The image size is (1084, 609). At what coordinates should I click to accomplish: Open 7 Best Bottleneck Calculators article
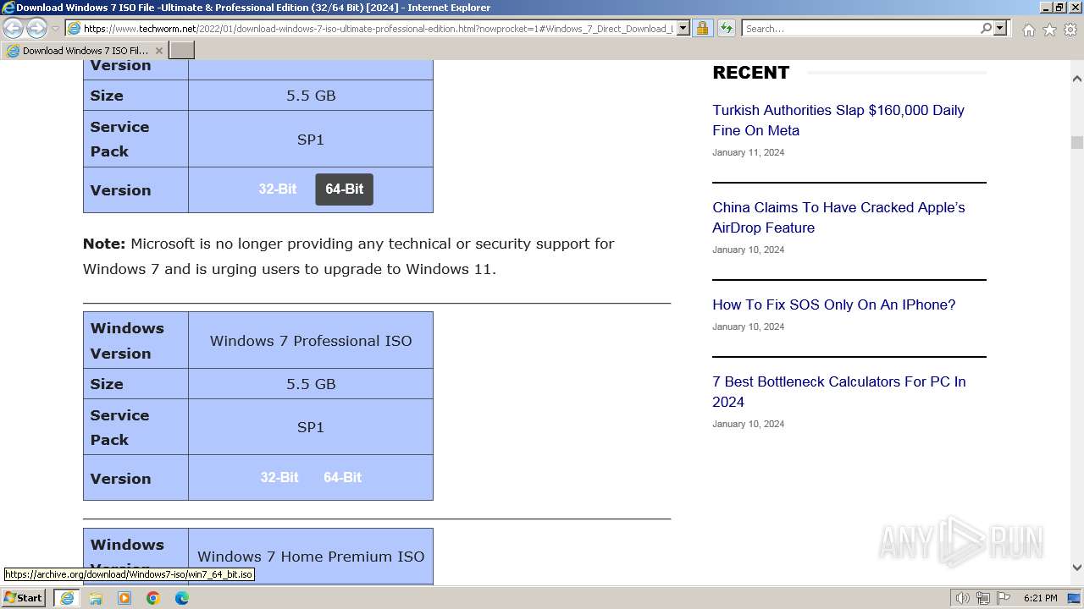839,392
